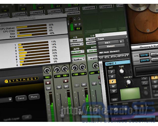Click the pan knob above the single '100>' readout

click(47, 71)
